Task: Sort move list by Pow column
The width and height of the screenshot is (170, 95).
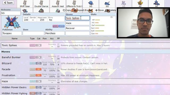Action: point(45,39)
